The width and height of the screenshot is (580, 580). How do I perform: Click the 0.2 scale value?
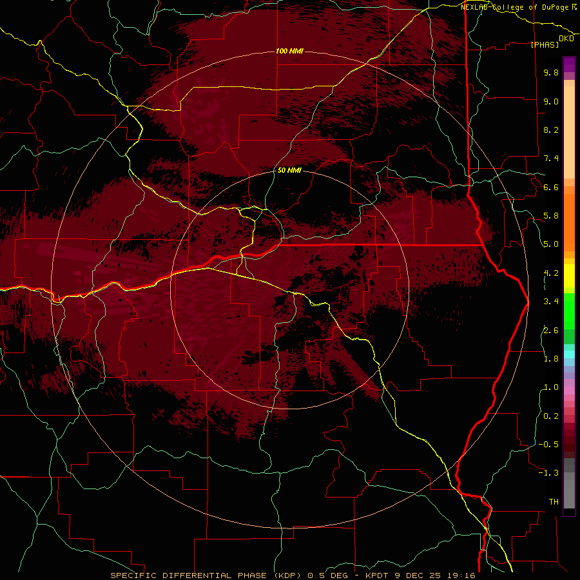(x=551, y=416)
